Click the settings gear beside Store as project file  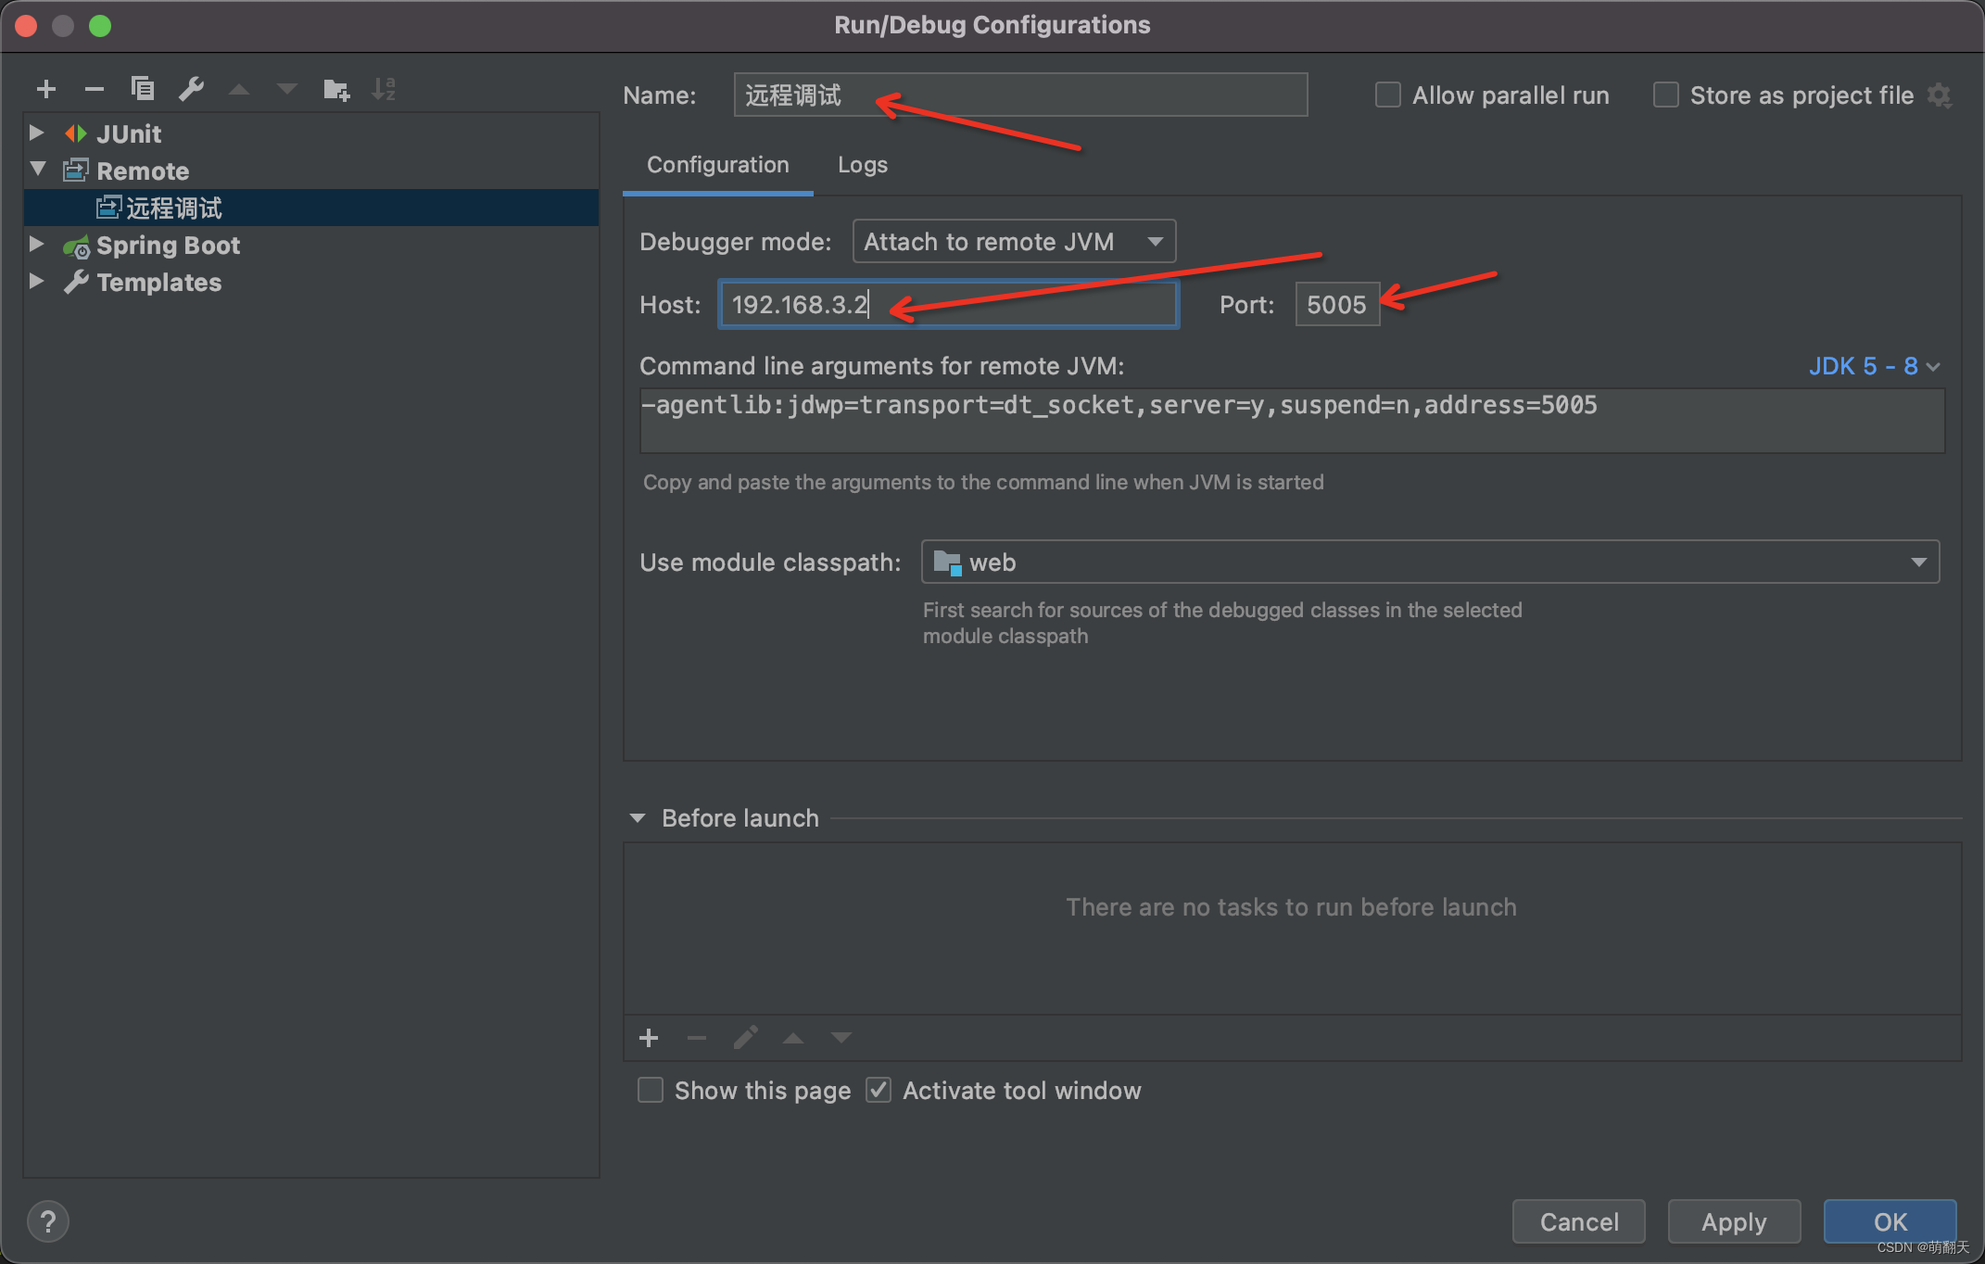(x=1941, y=95)
